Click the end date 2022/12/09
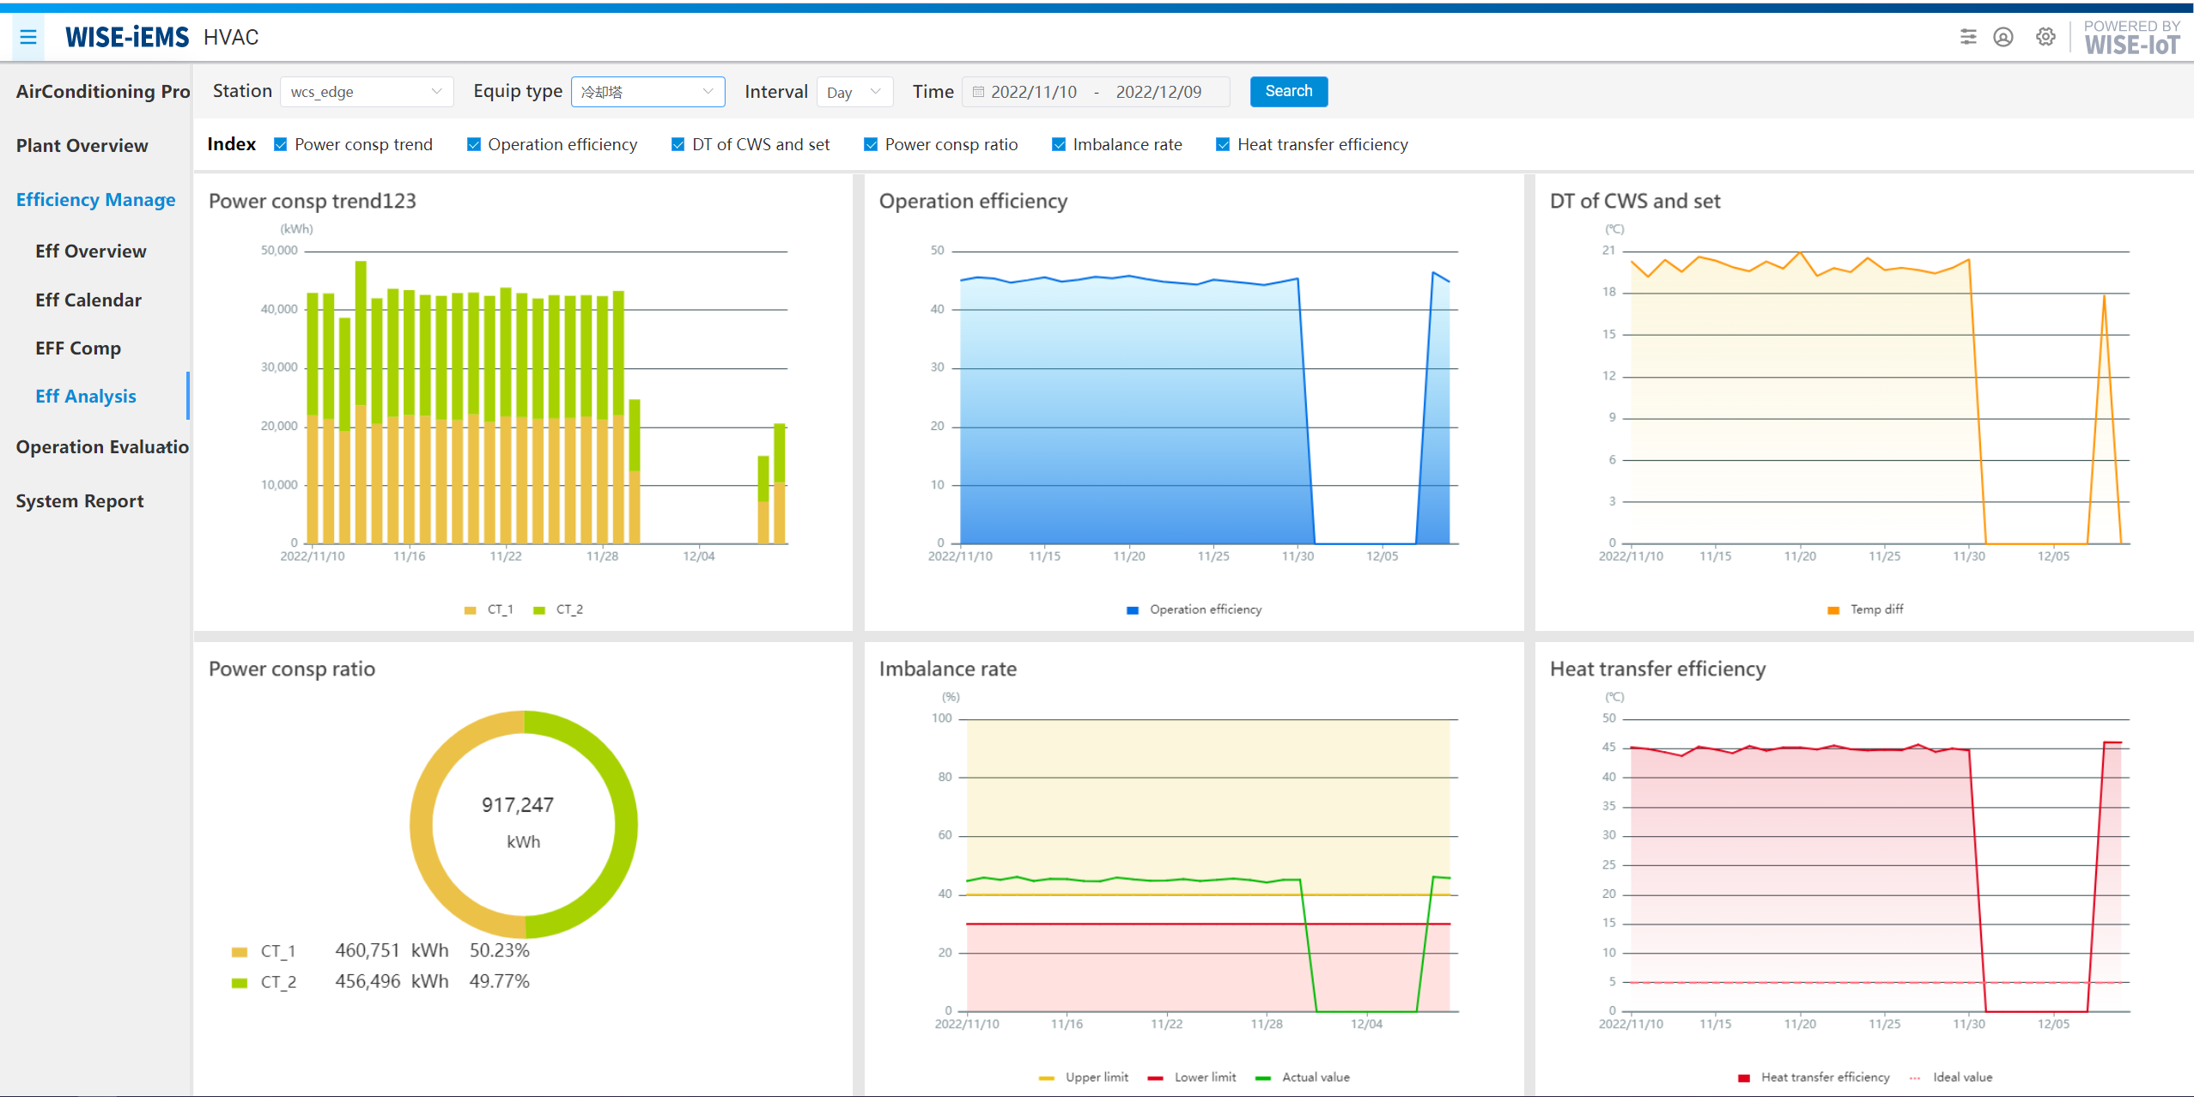Viewport: 2194px width, 1097px height. 1158,92
